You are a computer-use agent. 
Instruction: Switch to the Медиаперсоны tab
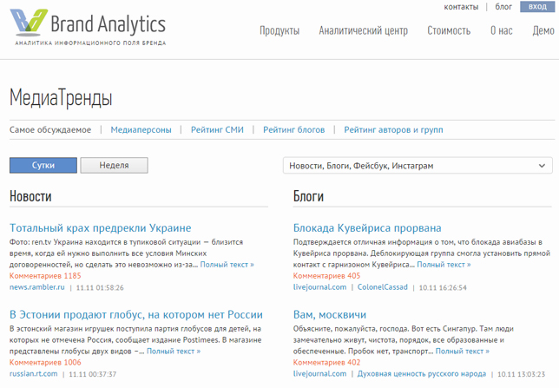pos(141,130)
